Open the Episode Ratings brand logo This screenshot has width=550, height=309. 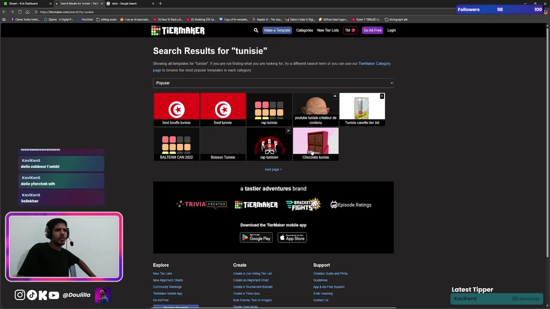tap(351, 205)
